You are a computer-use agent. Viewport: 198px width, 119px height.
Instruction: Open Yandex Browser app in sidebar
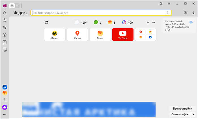coord(5,87)
